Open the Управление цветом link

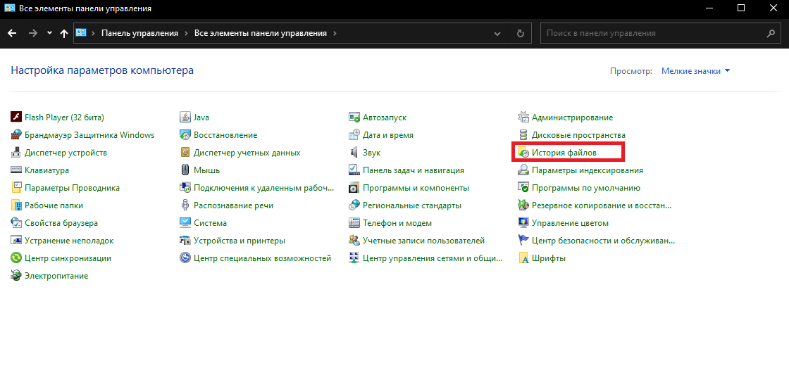coord(570,222)
